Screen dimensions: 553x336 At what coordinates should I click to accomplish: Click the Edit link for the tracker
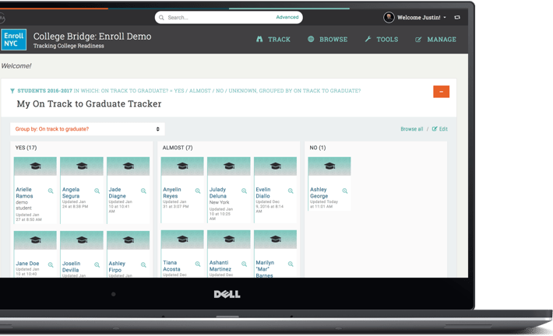pyautogui.click(x=440, y=129)
